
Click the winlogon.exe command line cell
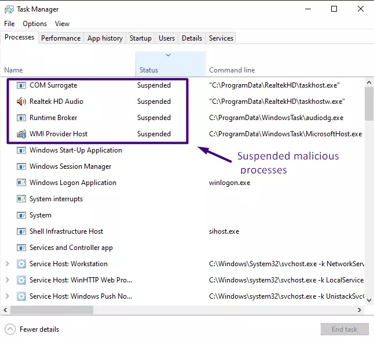(x=230, y=183)
